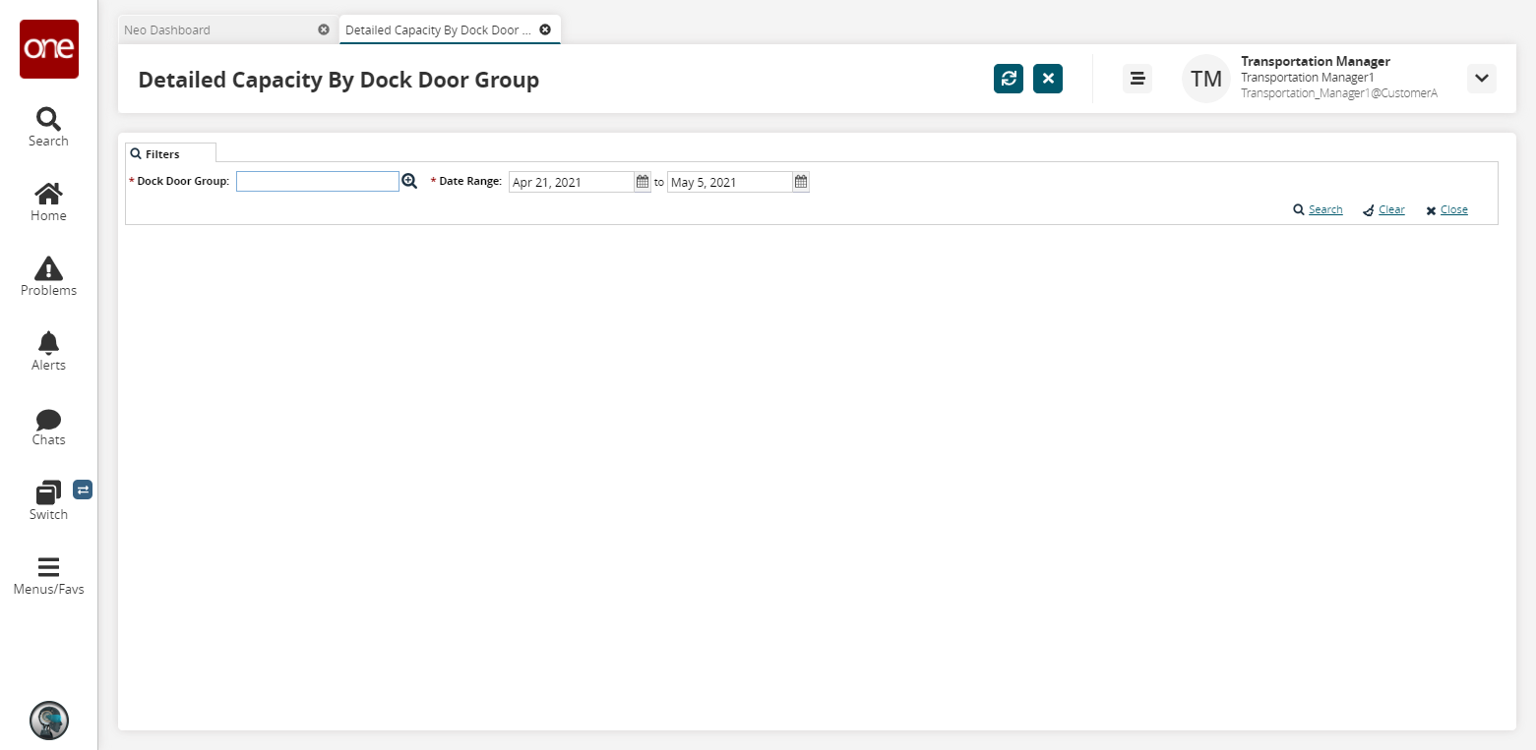Open Dock Door Group lookup magnifier icon

coord(409,182)
